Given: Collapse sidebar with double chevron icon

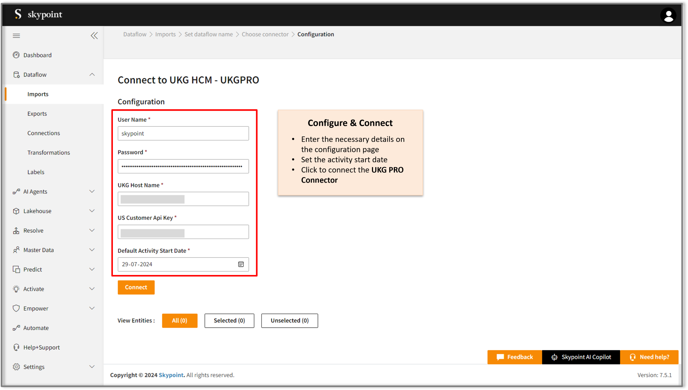Looking at the screenshot, I should coord(94,35).
